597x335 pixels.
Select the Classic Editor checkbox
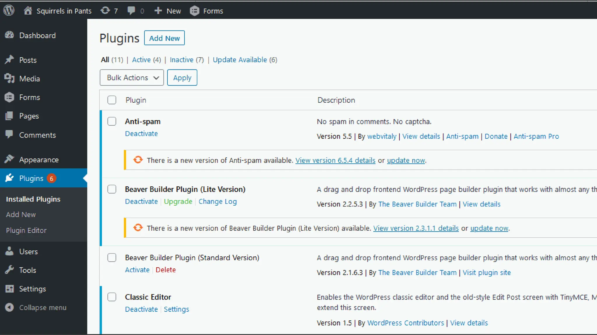[x=112, y=297]
